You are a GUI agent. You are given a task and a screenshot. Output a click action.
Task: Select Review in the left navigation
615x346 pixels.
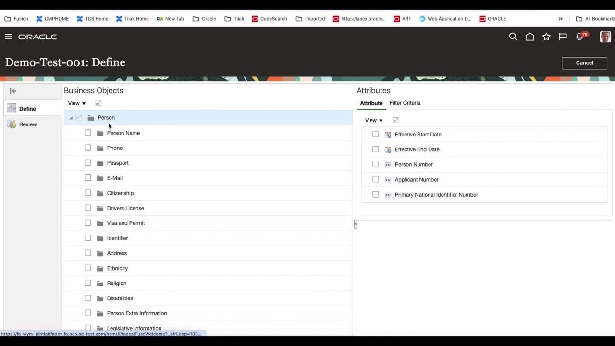click(x=28, y=124)
